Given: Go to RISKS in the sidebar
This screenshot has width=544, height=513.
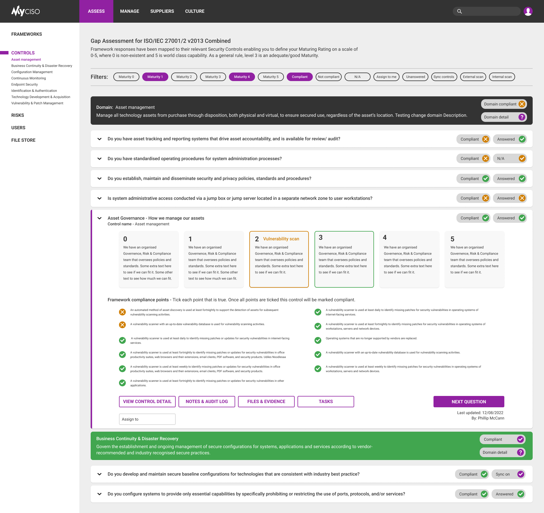Looking at the screenshot, I should [x=18, y=115].
